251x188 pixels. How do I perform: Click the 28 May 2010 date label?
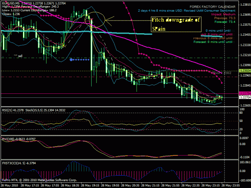[10, 186]
